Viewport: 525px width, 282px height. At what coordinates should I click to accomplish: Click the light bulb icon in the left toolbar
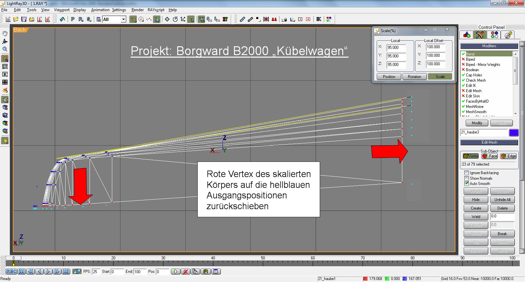(5, 141)
